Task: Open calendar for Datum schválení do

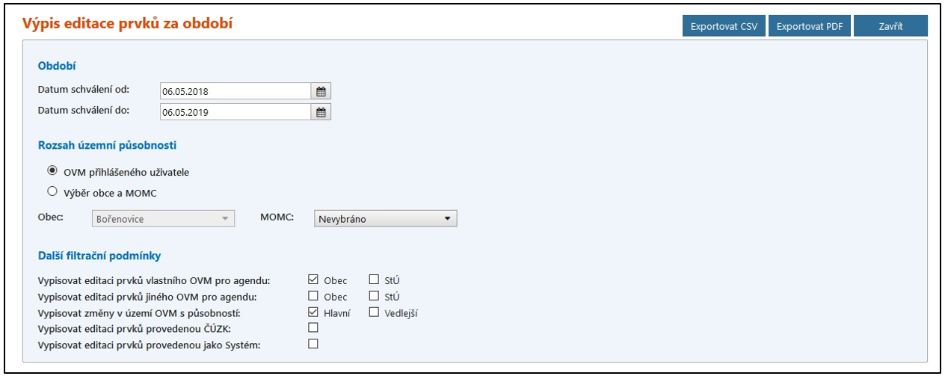Action: 321,112
